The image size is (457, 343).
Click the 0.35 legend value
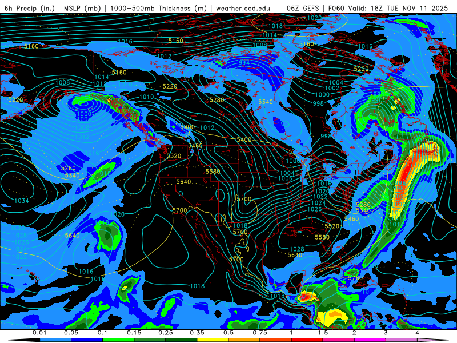tap(197, 333)
